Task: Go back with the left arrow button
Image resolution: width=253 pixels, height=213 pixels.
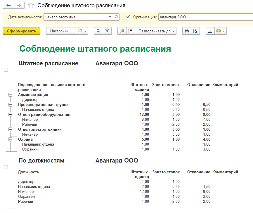Action: [x=8, y=6]
